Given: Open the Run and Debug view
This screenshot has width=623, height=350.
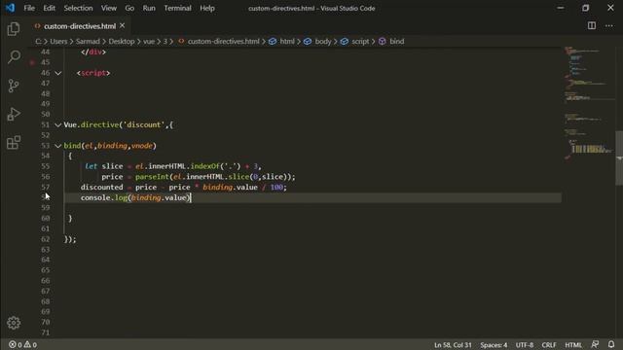Looking at the screenshot, I should [x=14, y=114].
